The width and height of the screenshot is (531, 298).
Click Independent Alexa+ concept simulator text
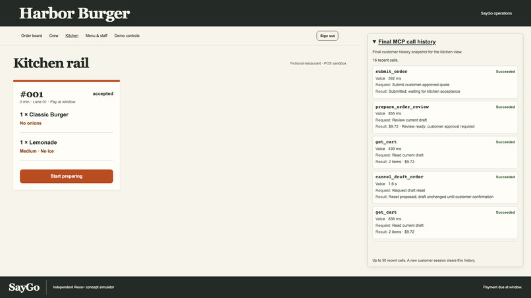coord(83,287)
